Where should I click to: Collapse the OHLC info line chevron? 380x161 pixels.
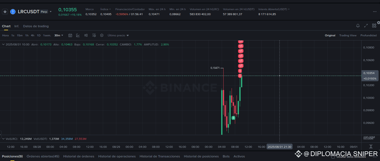coord(3,44)
